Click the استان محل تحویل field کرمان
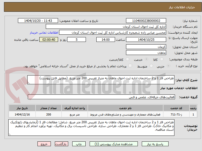This screenshot has height=151, width=202. [146, 47]
